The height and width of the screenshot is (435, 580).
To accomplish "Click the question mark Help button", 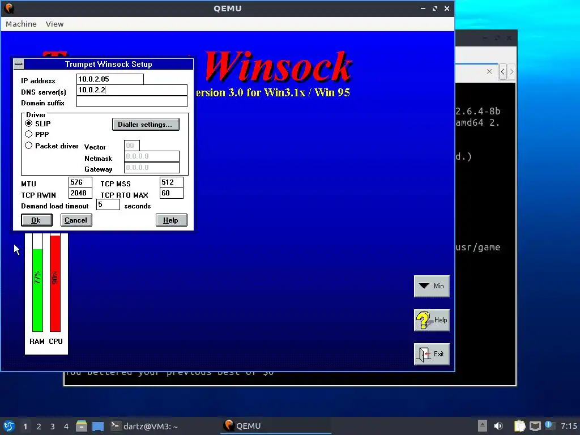I will click(x=432, y=321).
